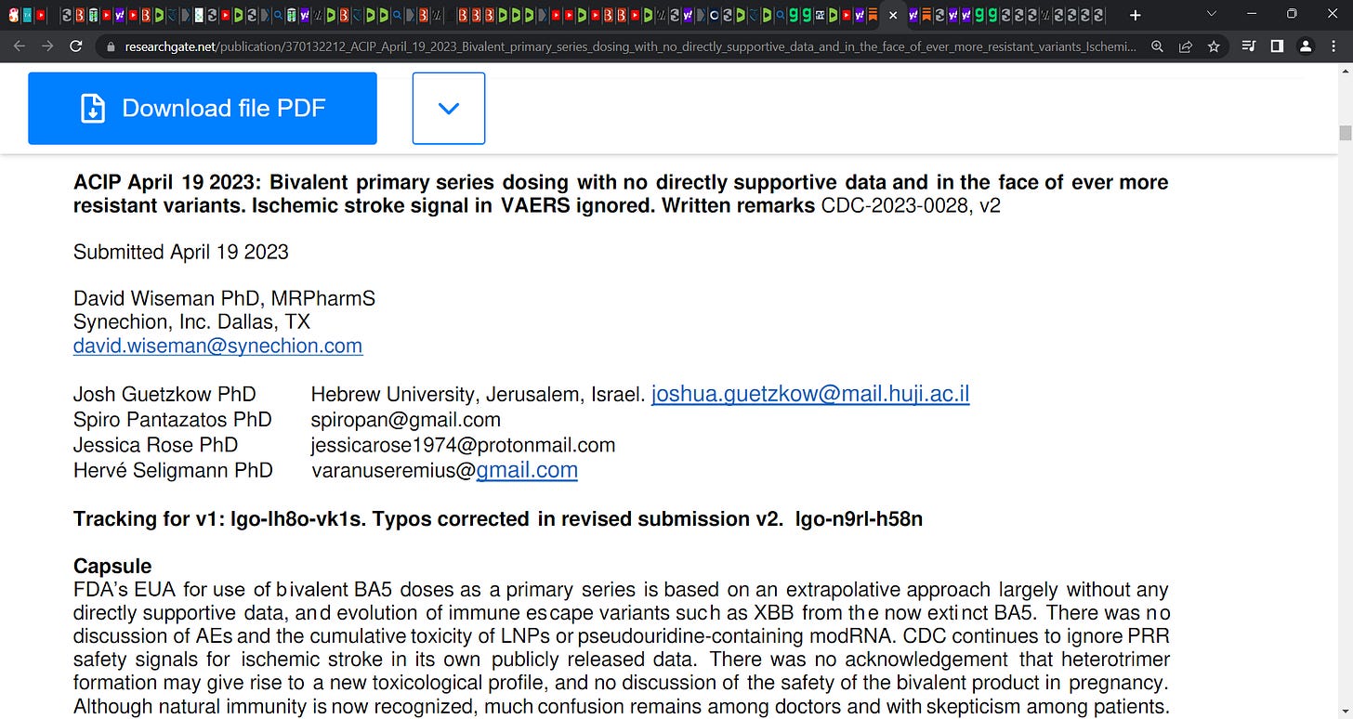The width and height of the screenshot is (1353, 719).
Task: Open the Chrome three-dot menu
Action: pyautogui.click(x=1334, y=46)
